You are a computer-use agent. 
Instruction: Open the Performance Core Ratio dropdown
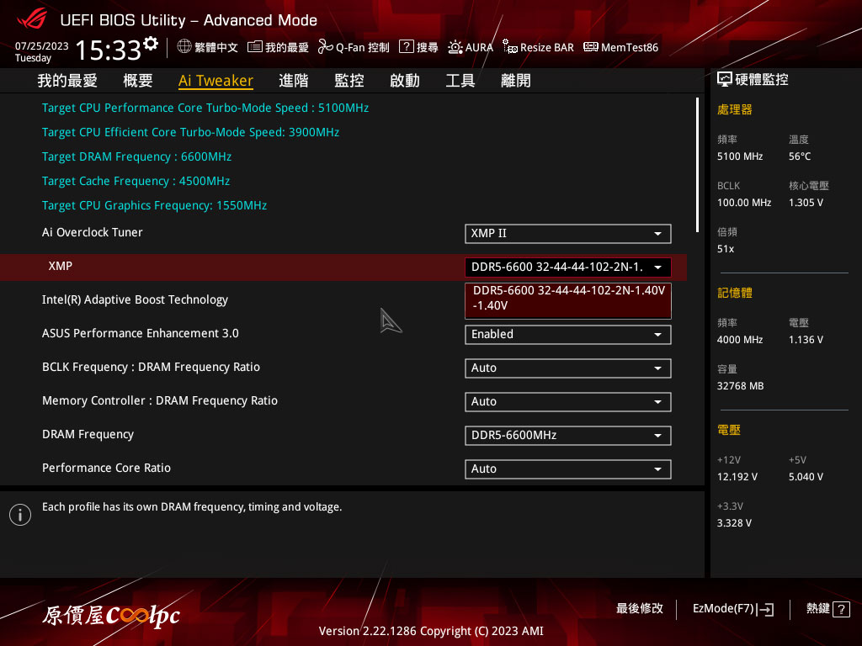click(x=568, y=469)
